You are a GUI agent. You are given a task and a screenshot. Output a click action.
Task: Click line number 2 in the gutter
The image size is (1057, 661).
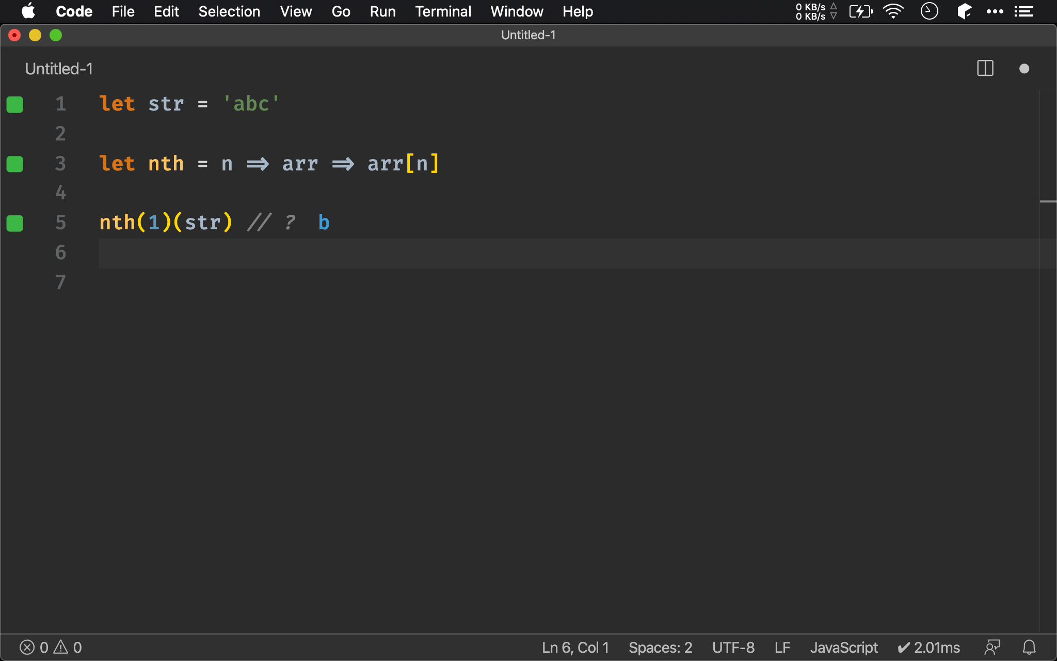click(60, 134)
